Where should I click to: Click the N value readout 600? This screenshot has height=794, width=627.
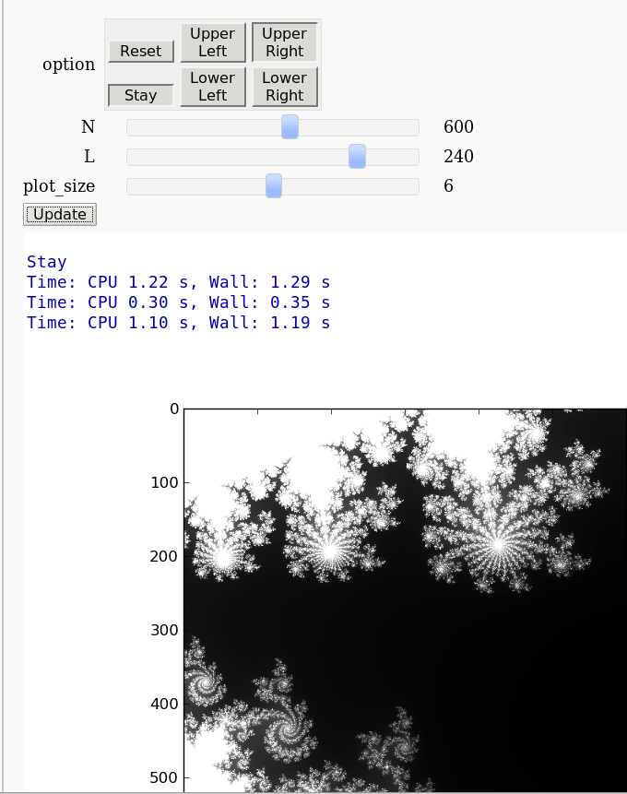tap(458, 127)
